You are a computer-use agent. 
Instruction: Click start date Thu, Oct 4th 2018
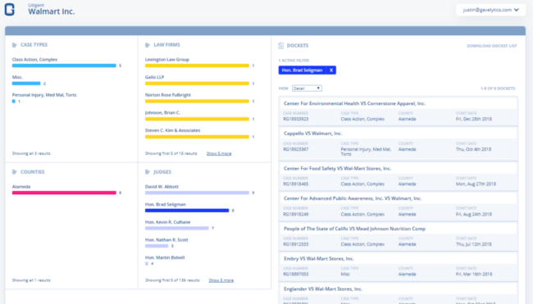click(x=473, y=149)
